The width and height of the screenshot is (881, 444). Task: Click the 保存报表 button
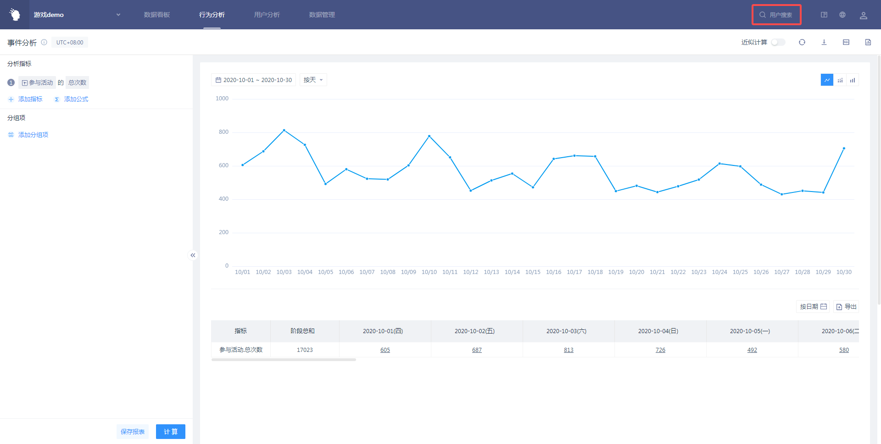tap(133, 432)
